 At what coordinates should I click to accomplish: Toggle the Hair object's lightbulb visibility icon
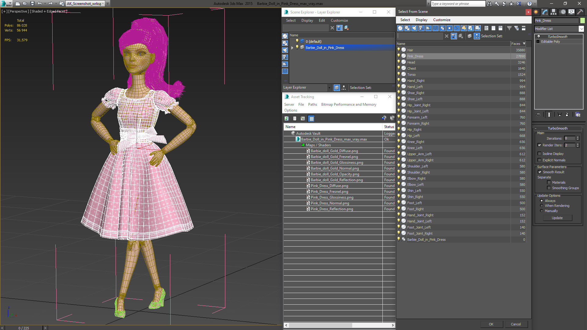tap(399, 50)
